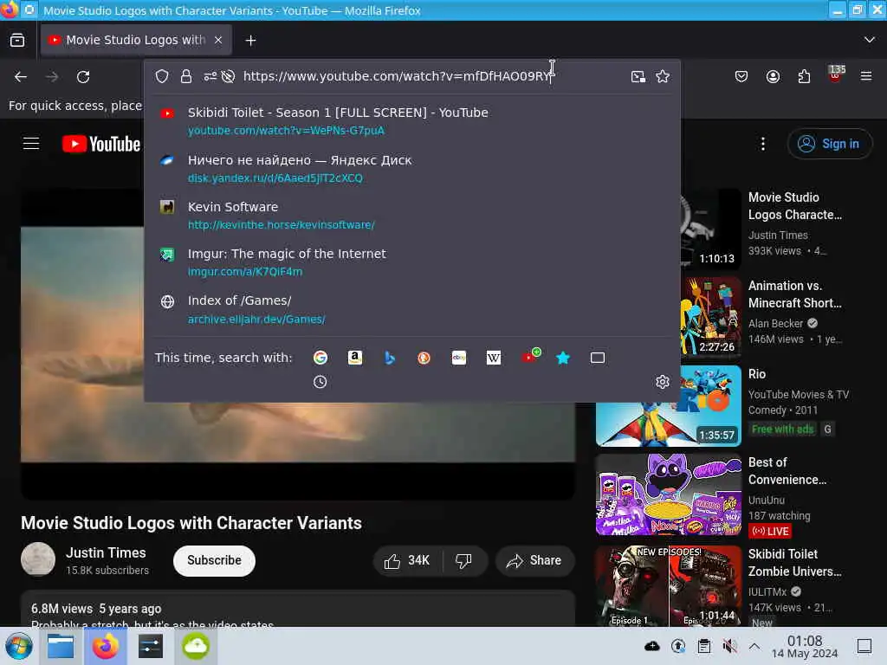
Task: Search in bookmarks star icon
Action: (563, 358)
